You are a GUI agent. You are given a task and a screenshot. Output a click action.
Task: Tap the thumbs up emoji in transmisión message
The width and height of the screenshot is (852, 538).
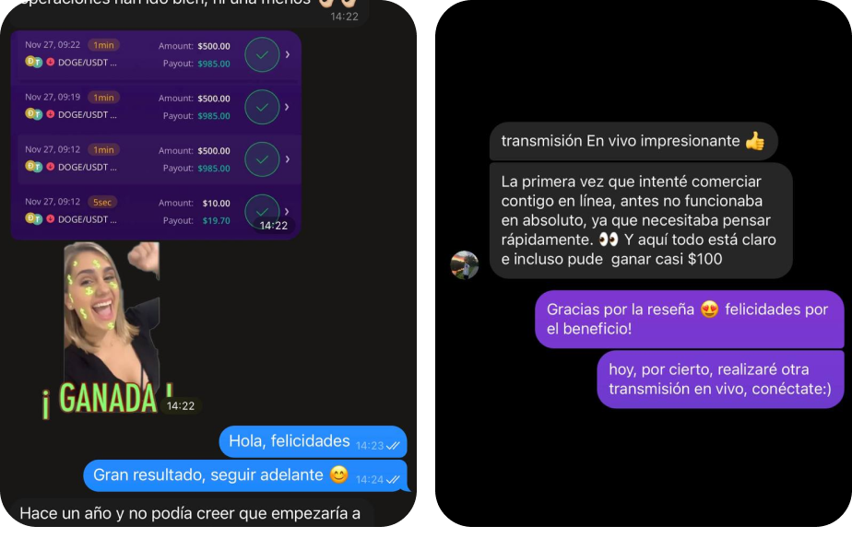[x=755, y=141]
